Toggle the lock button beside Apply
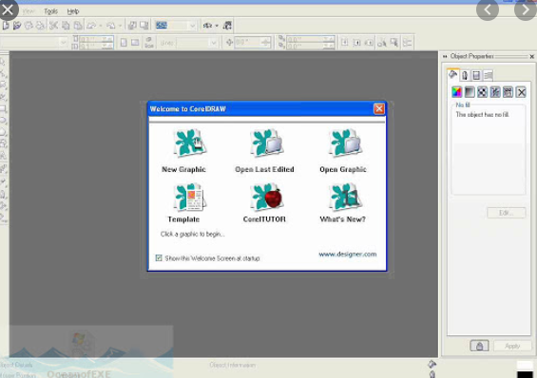Image resolution: width=537 pixels, height=378 pixels. [479, 346]
